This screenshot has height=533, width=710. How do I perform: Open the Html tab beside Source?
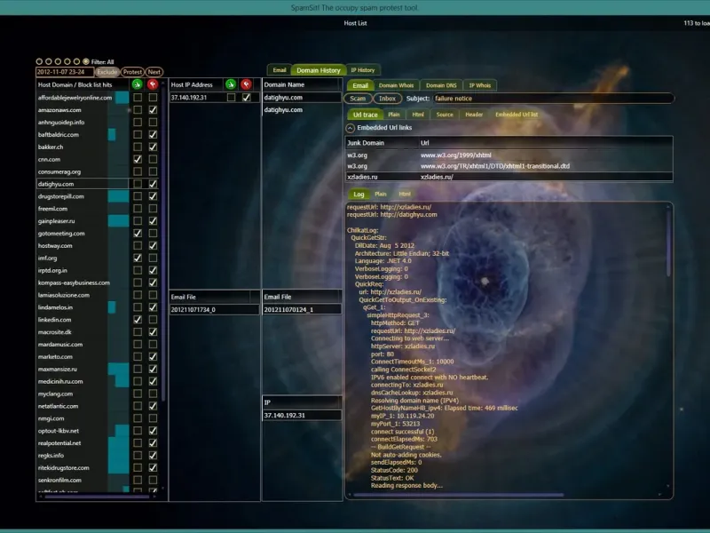pos(418,115)
